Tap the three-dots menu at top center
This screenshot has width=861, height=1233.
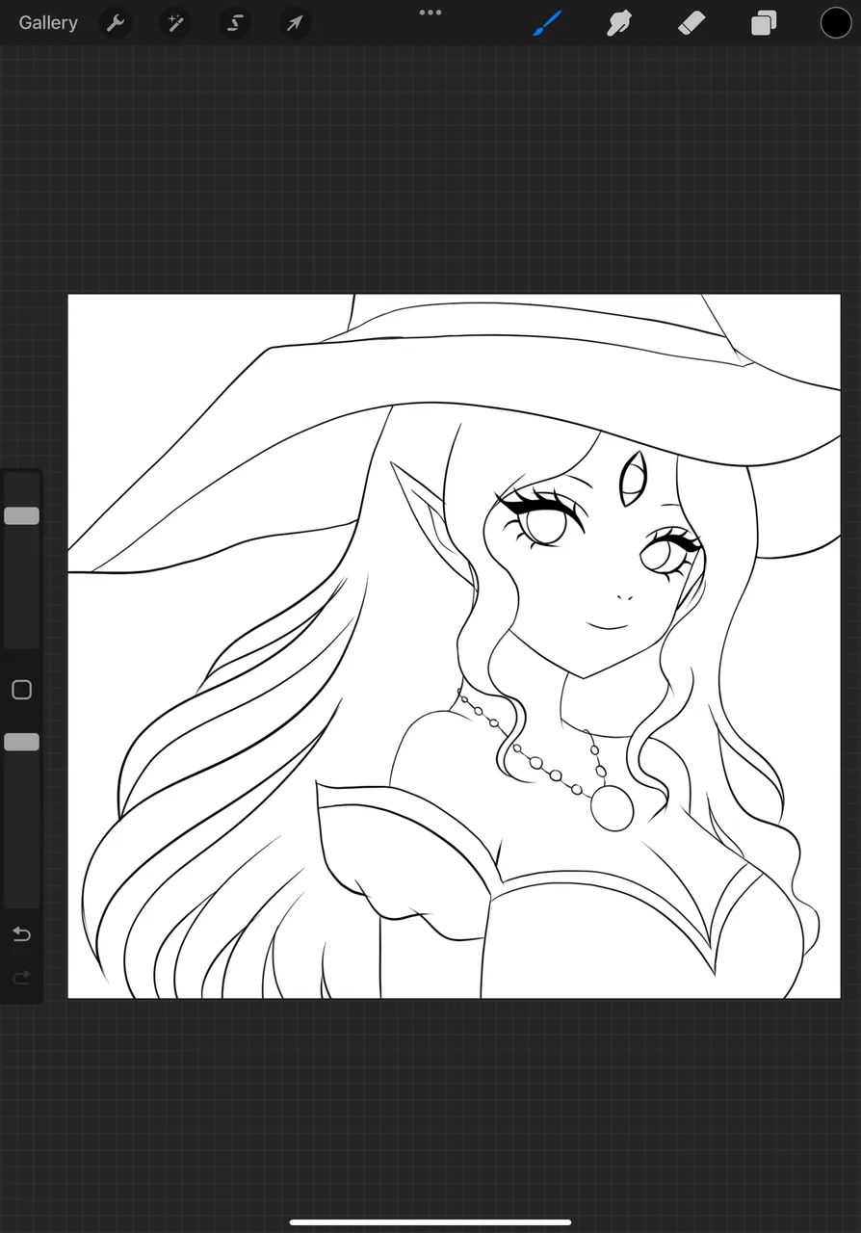(x=430, y=13)
